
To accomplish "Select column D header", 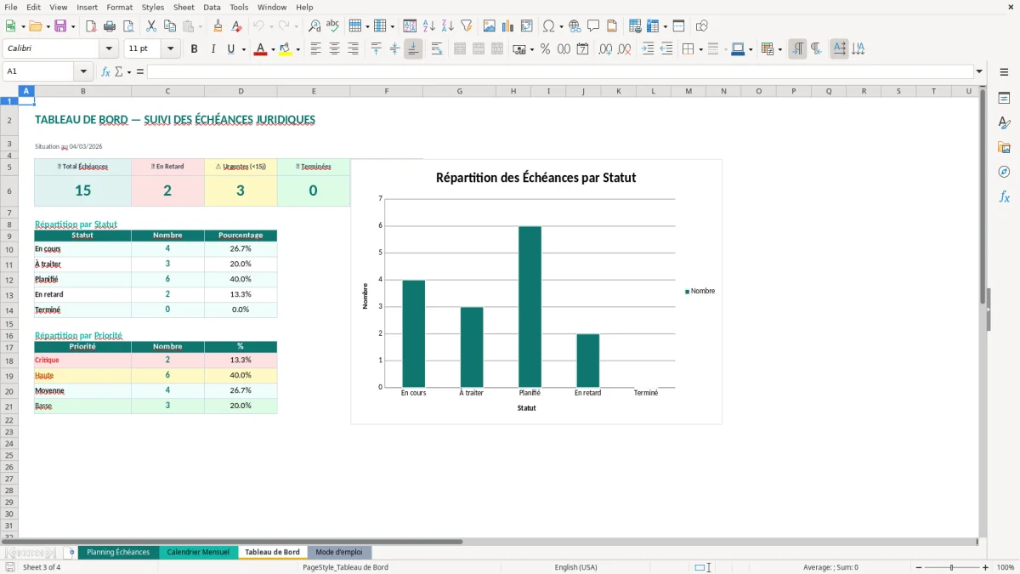I will 241,91.
